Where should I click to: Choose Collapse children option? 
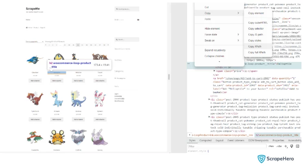tap(214, 56)
